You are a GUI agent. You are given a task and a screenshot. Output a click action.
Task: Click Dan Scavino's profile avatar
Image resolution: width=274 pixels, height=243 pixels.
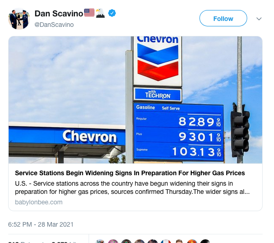coord(19,19)
